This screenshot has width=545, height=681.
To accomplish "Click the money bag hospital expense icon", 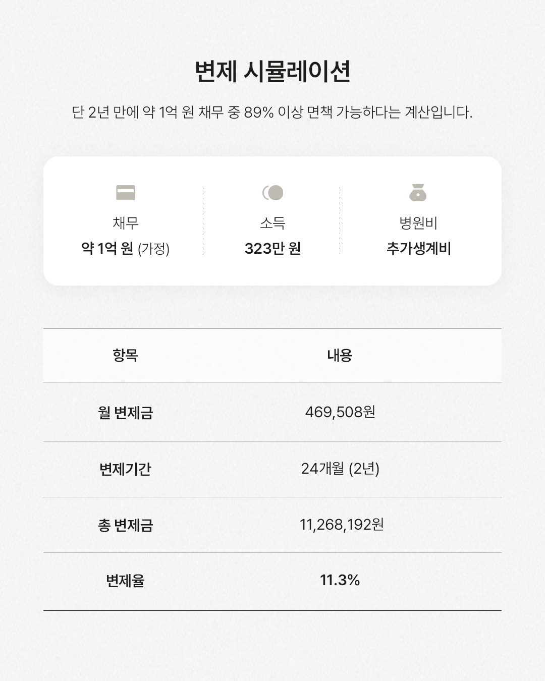I will coord(418,193).
